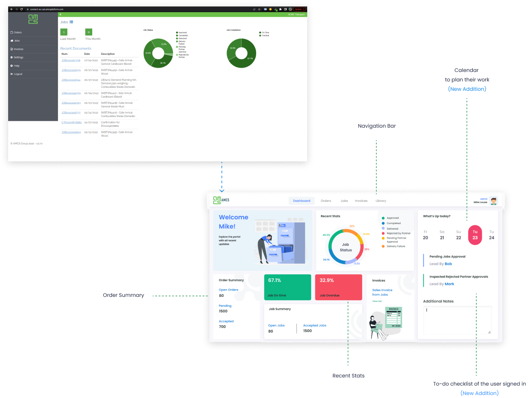
Task: Collapse the sidebar with the left chevron
Action: coord(60,15)
